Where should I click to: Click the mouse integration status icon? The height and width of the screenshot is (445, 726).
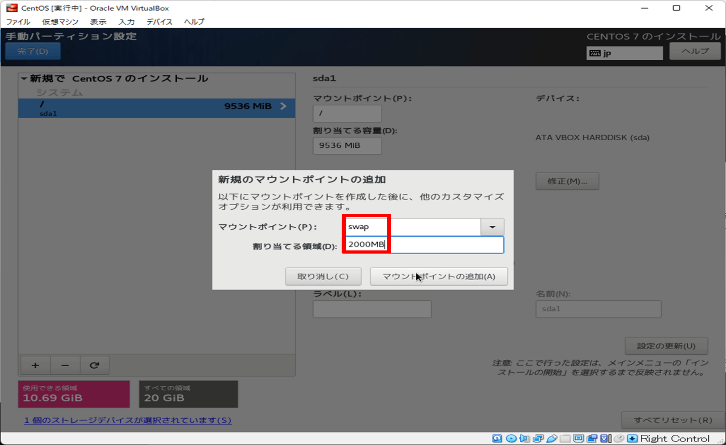click(x=619, y=438)
